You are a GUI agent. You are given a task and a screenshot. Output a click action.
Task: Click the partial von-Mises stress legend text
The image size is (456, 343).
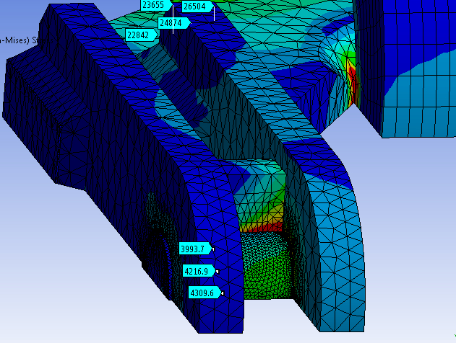pos(14,40)
